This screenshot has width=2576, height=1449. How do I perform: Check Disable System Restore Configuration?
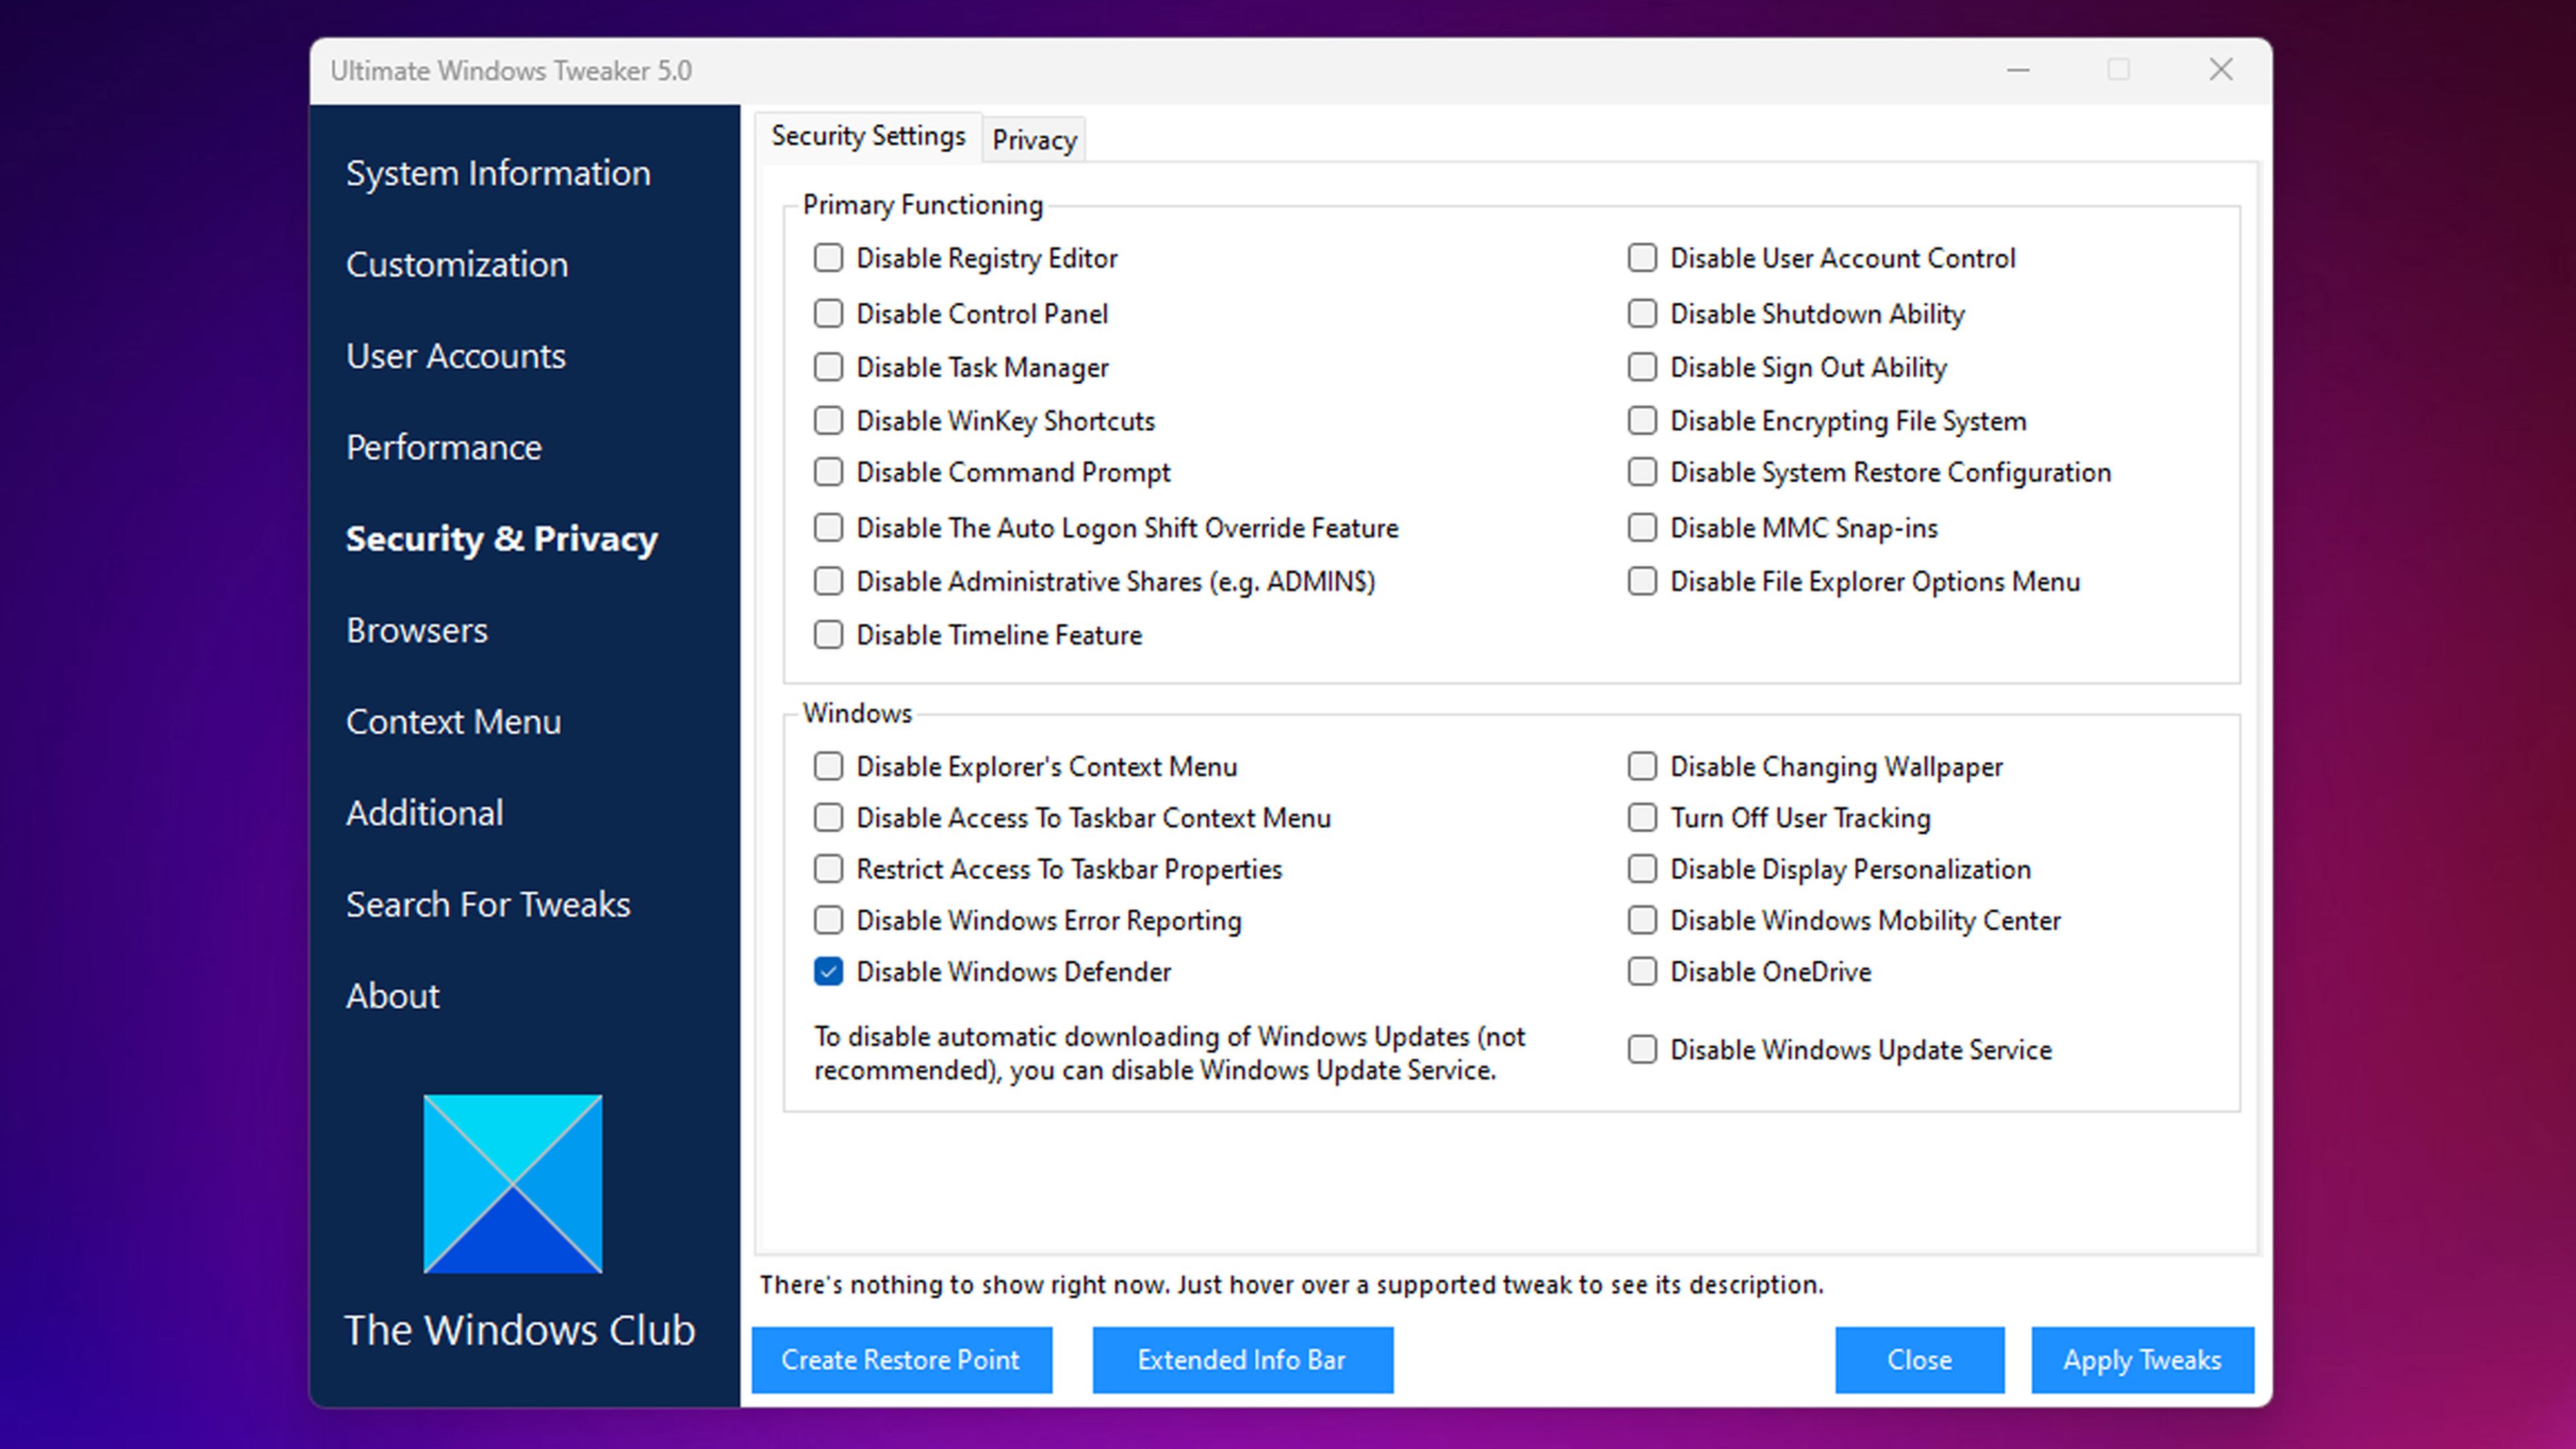point(1642,472)
